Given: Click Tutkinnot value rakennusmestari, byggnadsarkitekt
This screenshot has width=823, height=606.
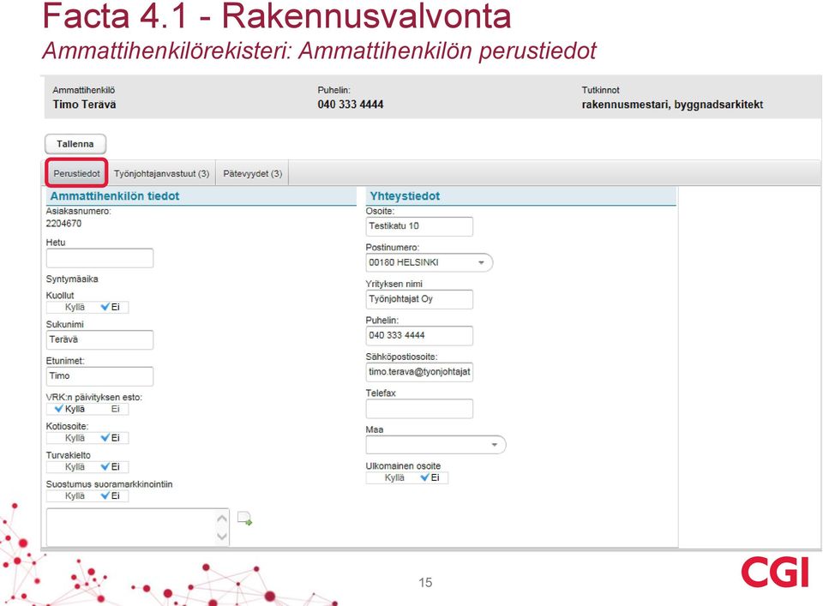Looking at the screenshot, I should tap(672, 105).
